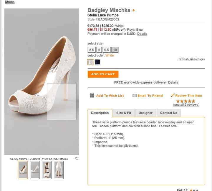Click the heart favorite icon below image
Viewport: 212px width, 191px height.
(x=77, y=158)
